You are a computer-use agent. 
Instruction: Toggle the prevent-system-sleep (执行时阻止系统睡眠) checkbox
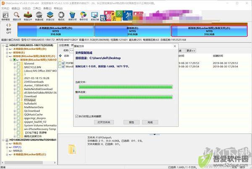coord(77,116)
